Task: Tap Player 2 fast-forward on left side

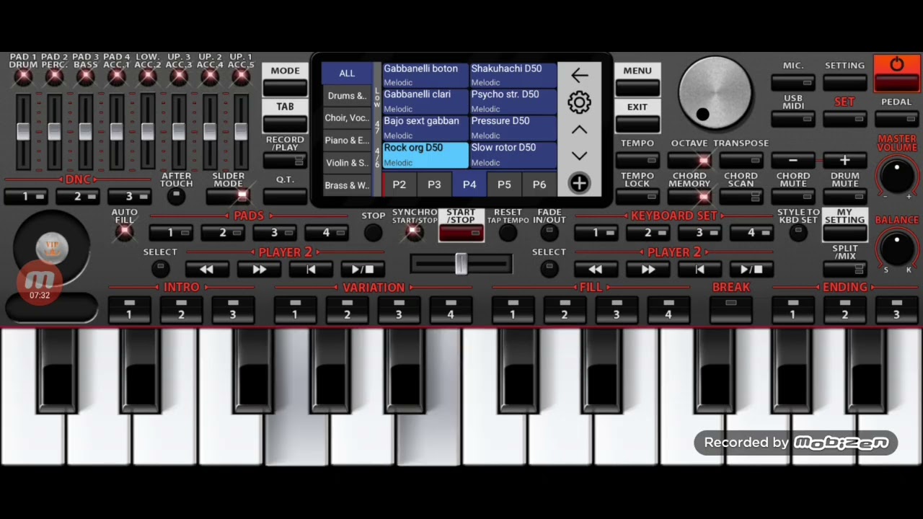Action: click(x=259, y=269)
